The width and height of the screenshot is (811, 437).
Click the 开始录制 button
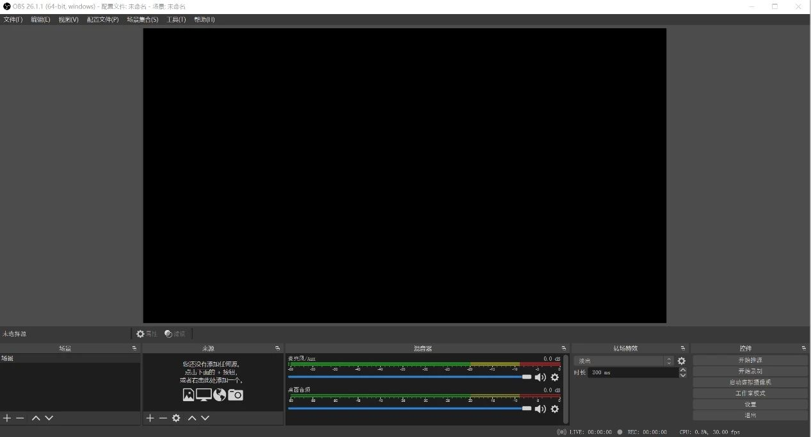750,371
